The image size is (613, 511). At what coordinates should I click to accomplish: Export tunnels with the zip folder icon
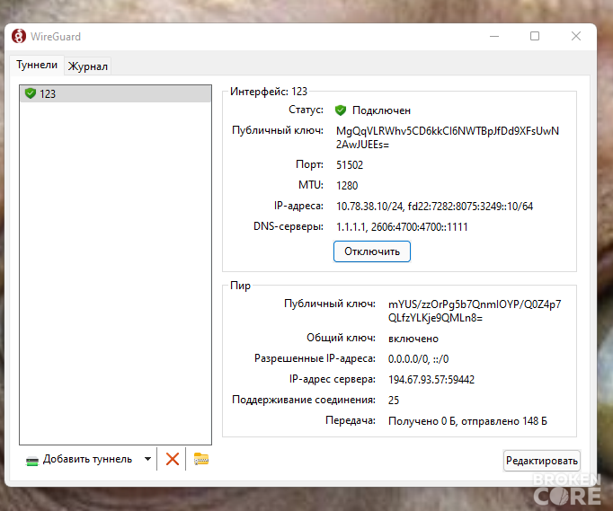[201, 459]
